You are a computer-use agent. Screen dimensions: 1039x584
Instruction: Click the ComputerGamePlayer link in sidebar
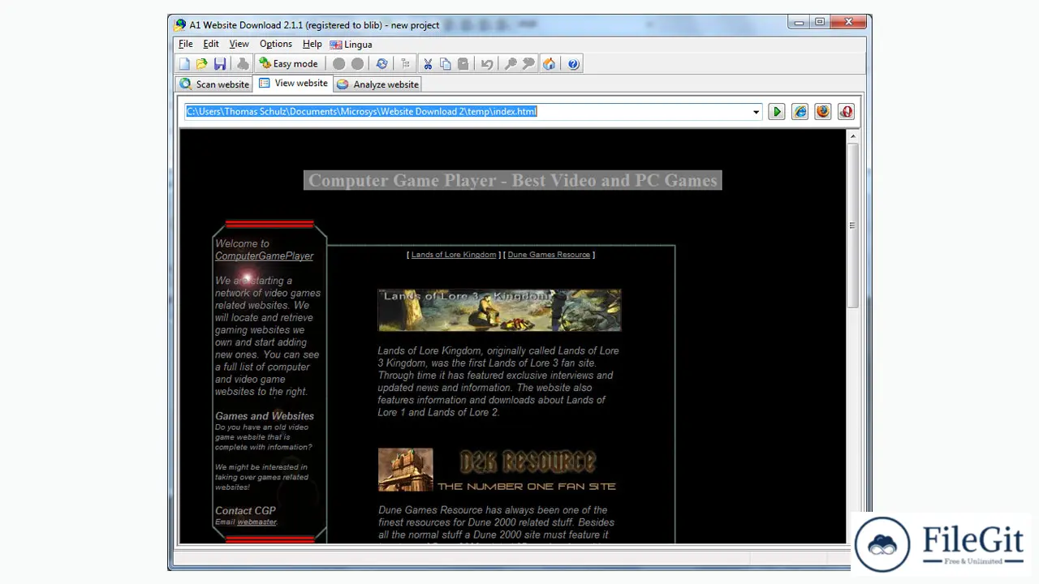[x=264, y=256]
